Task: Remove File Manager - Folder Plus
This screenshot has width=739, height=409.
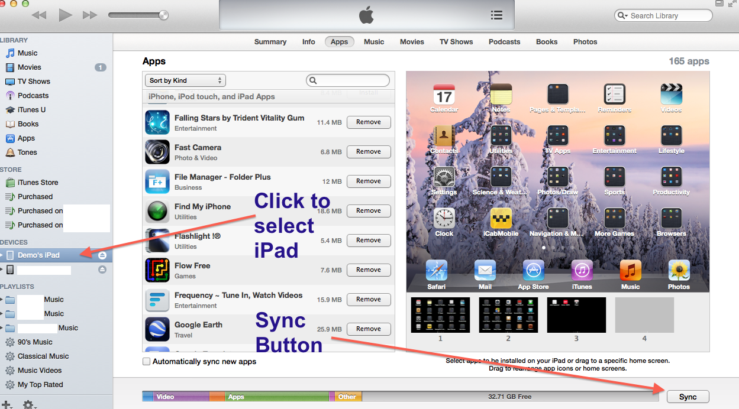Action: (x=369, y=181)
